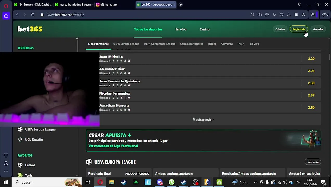The width and height of the screenshot is (331, 187).
Task: Click the Regístrate button
Action: [299, 29]
